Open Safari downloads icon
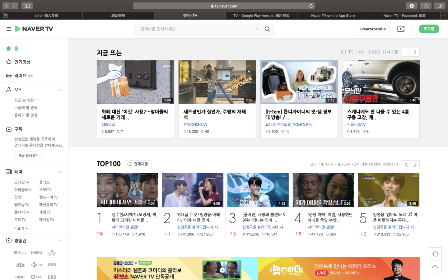The height and width of the screenshot is (280, 448). 412,6
